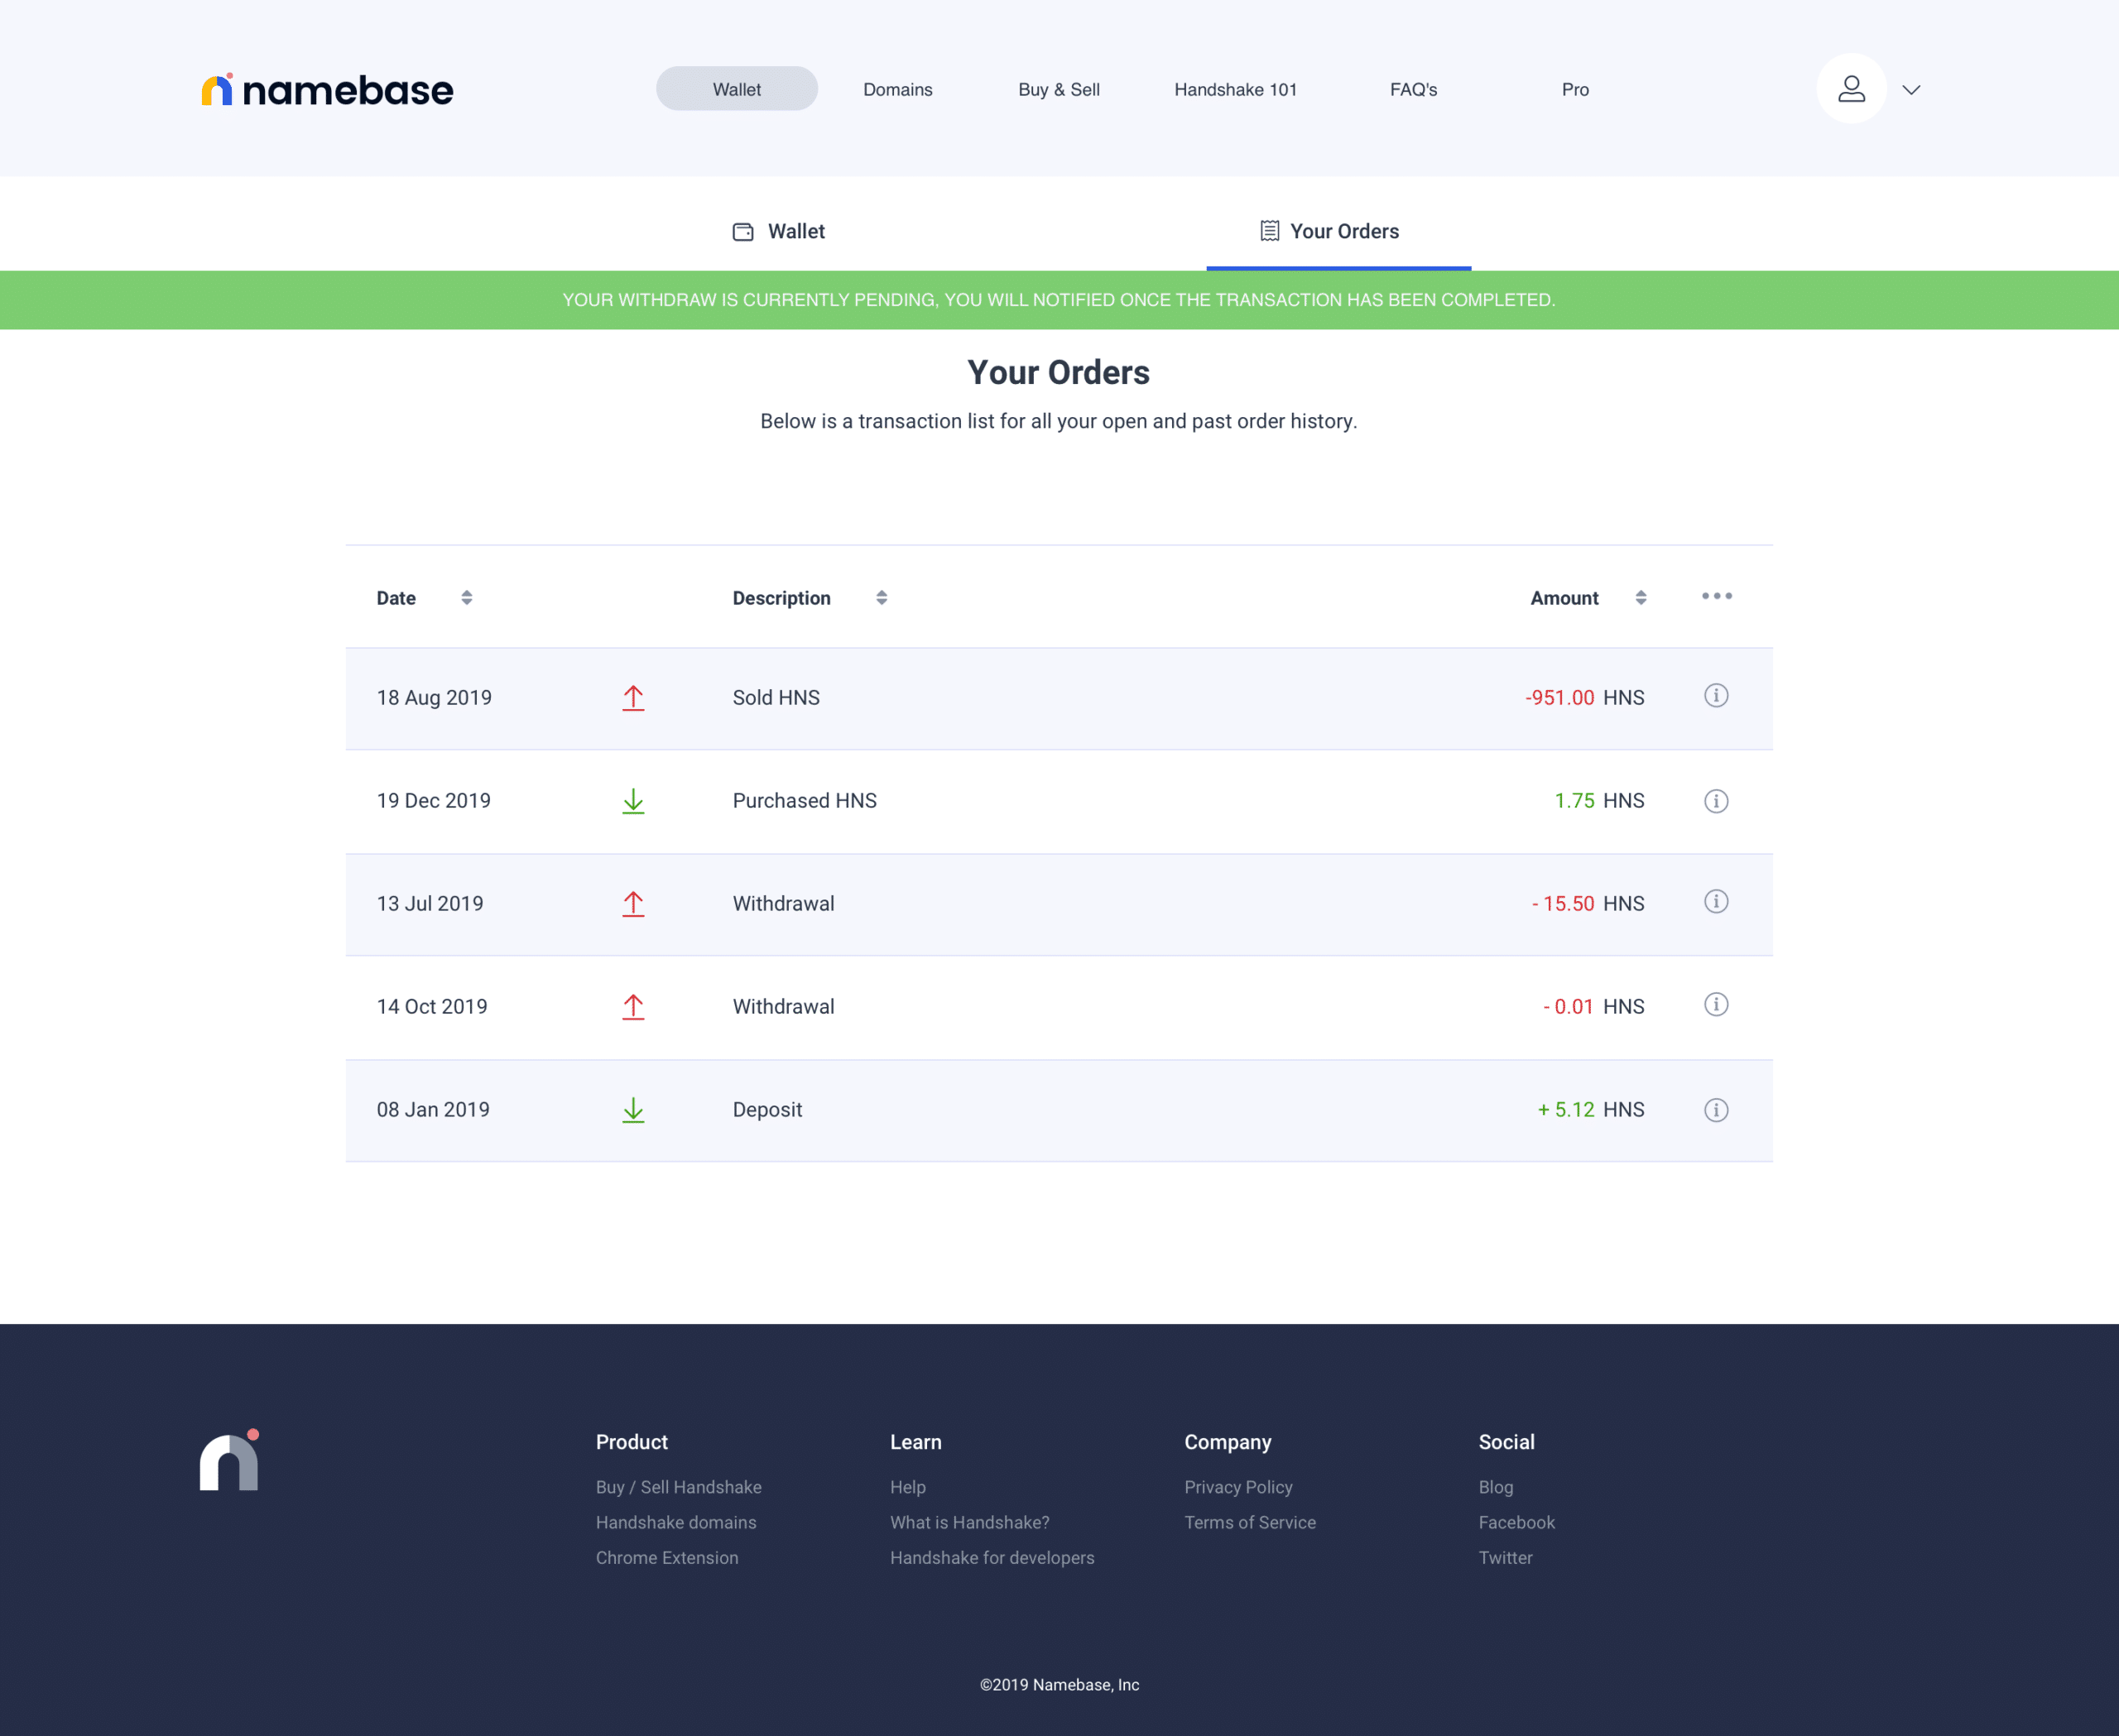Screen dimensions: 2119x1736
Task: Open Twitter footer link
Action: [x=1505, y=1558]
